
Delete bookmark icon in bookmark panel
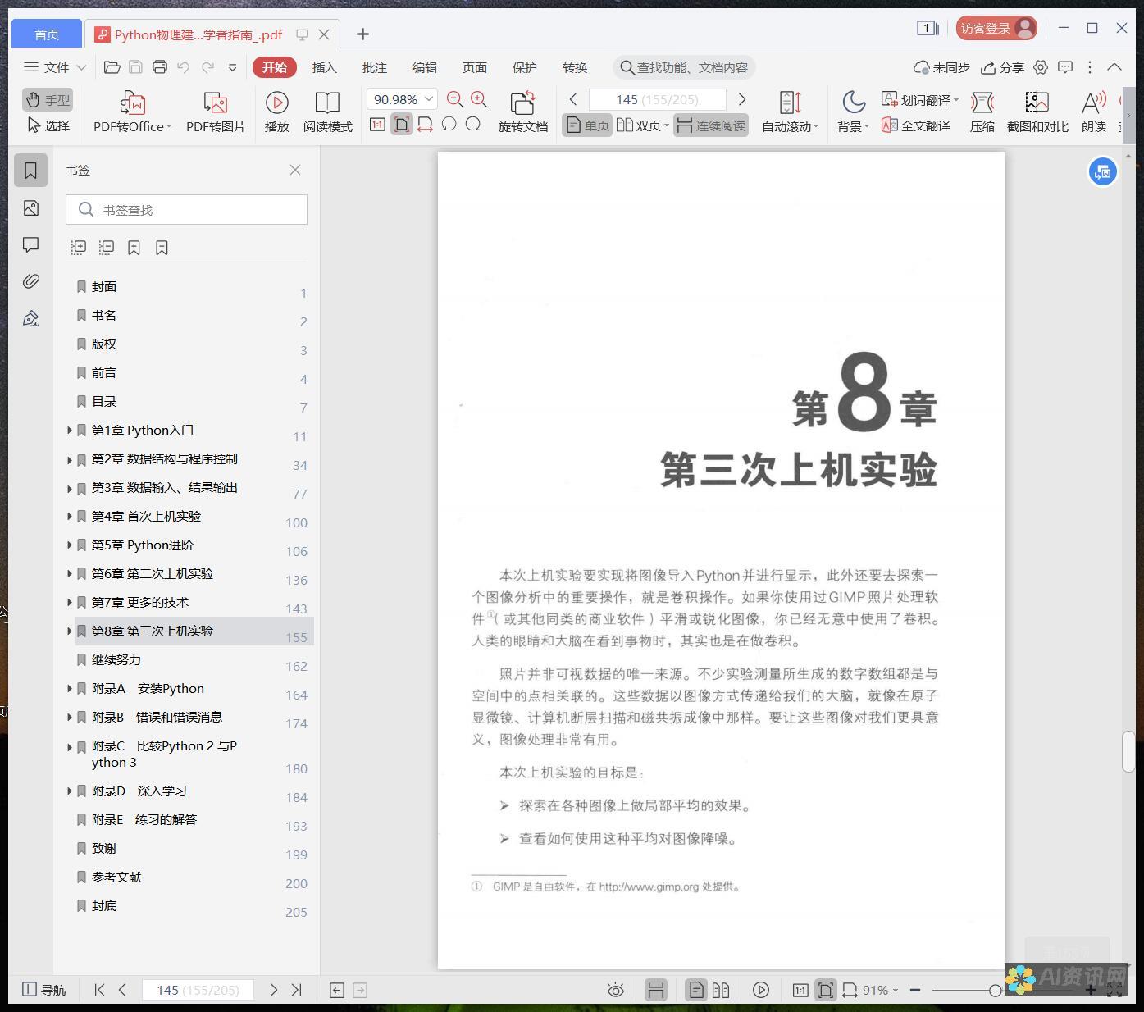click(x=162, y=247)
